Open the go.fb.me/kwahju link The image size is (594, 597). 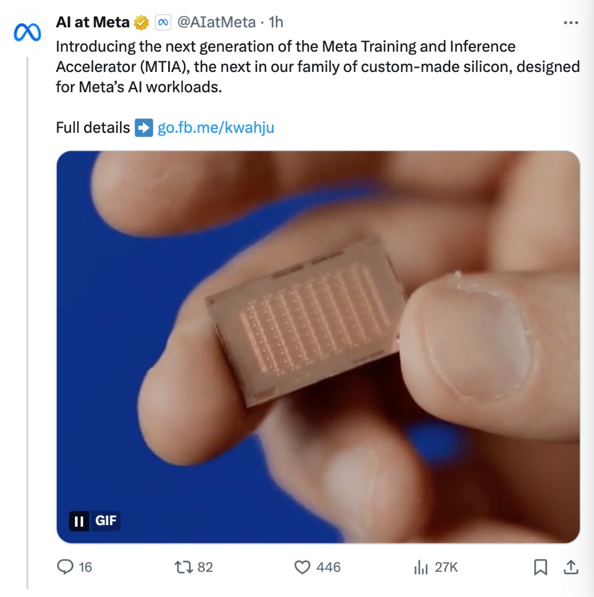pos(216,128)
